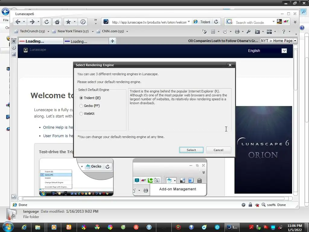Select the WebKit radio button
Viewport: 309px width, 232px height.
pyautogui.click(x=81, y=114)
